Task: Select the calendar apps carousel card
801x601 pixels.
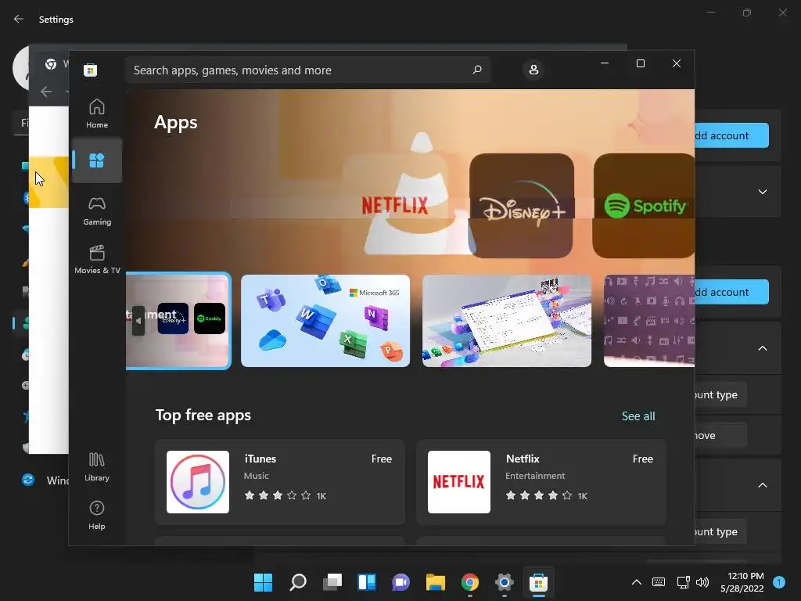Action: [x=507, y=320]
